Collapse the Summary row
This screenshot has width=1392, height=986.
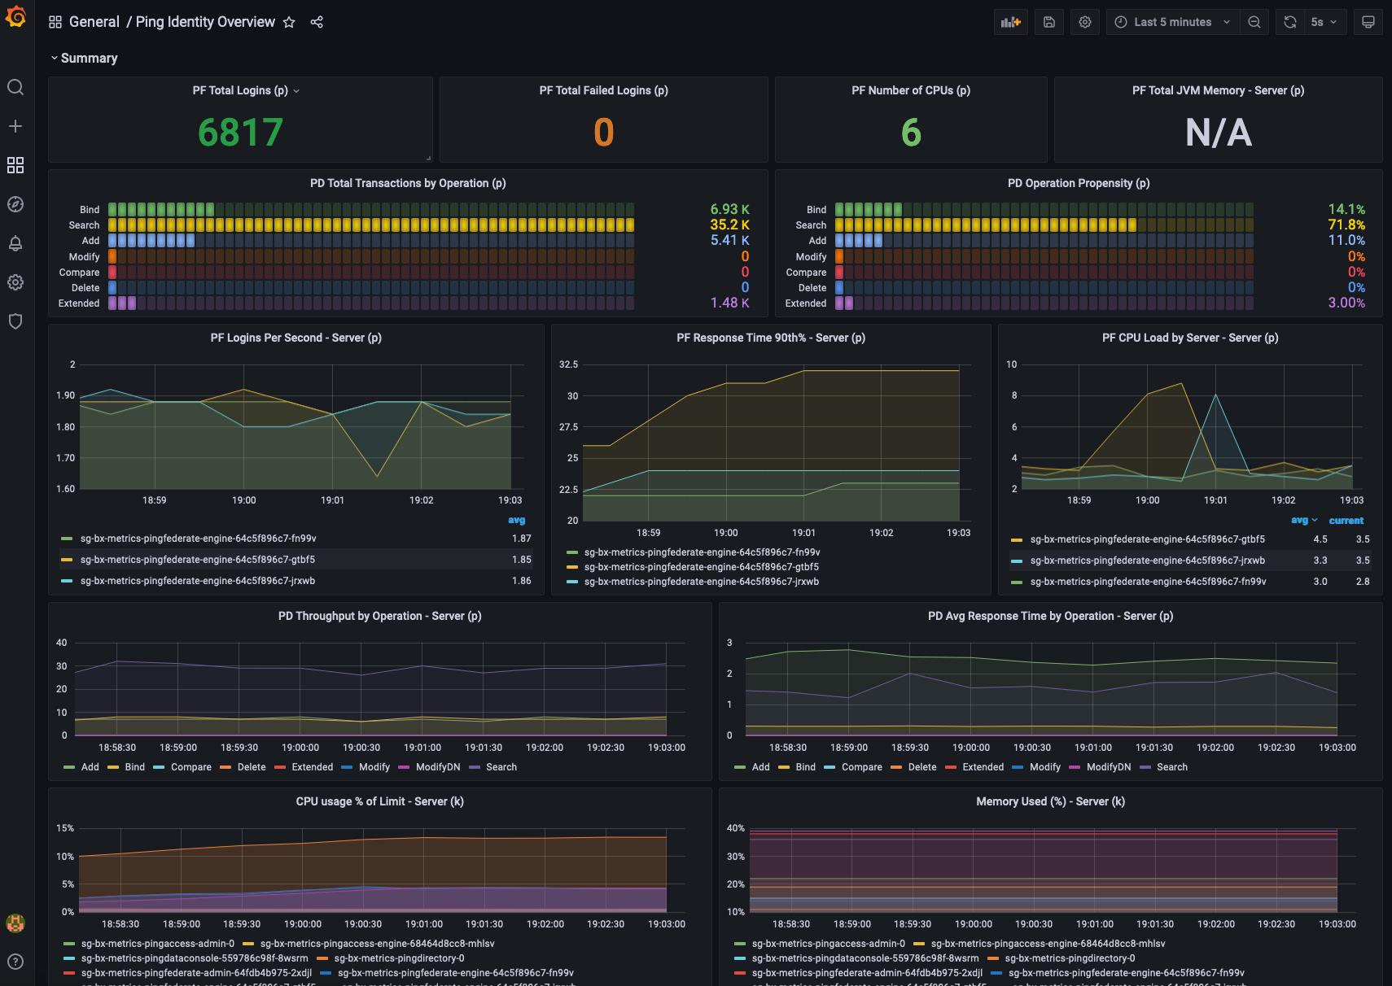pyautogui.click(x=85, y=58)
